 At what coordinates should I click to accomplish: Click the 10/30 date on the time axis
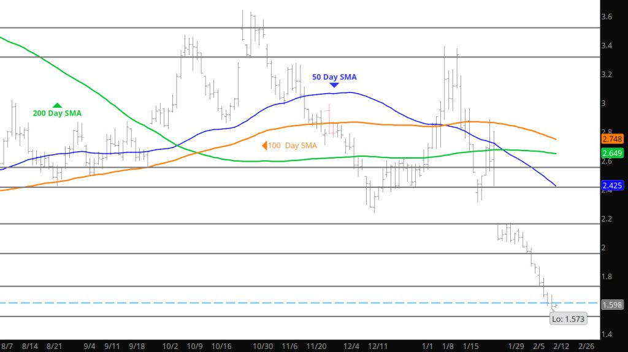click(x=263, y=346)
